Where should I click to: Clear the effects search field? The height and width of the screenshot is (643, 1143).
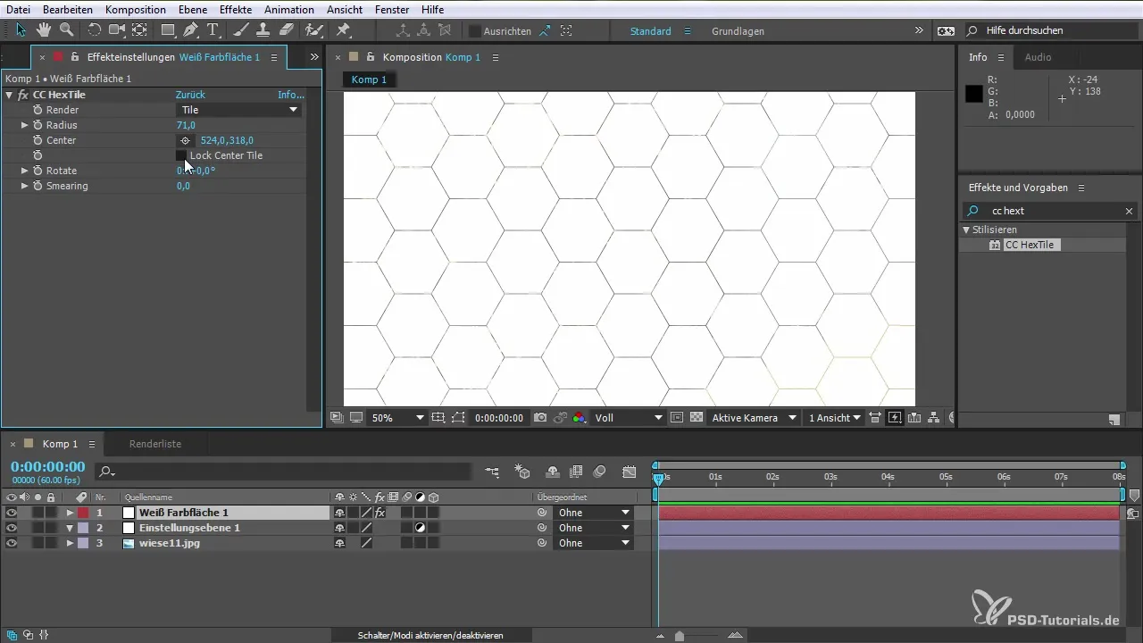[1129, 211]
